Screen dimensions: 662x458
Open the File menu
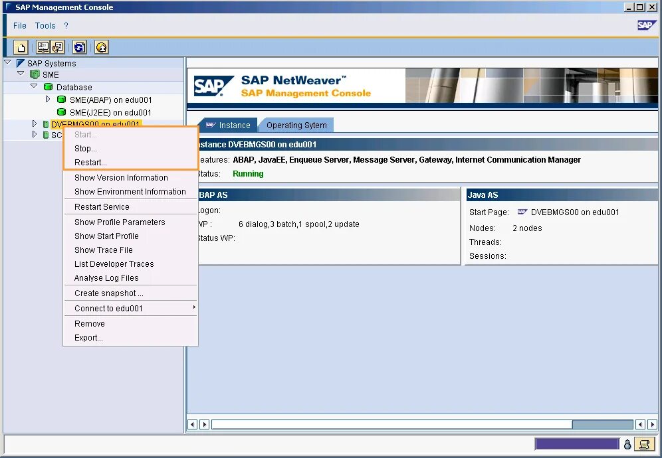[19, 26]
